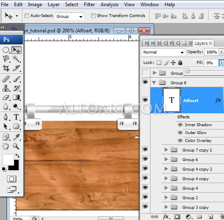
Task: Open the Image menu
Action: (35, 5)
